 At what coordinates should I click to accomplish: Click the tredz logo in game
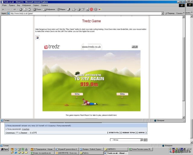pos(52,47)
